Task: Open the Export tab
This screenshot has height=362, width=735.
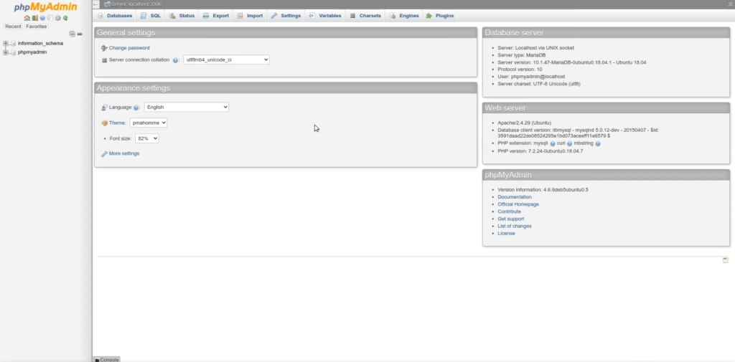Action: (215, 16)
